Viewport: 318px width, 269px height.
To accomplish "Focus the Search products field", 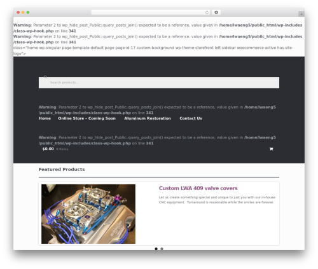I will pyautogui.click(x=159, y=83).
